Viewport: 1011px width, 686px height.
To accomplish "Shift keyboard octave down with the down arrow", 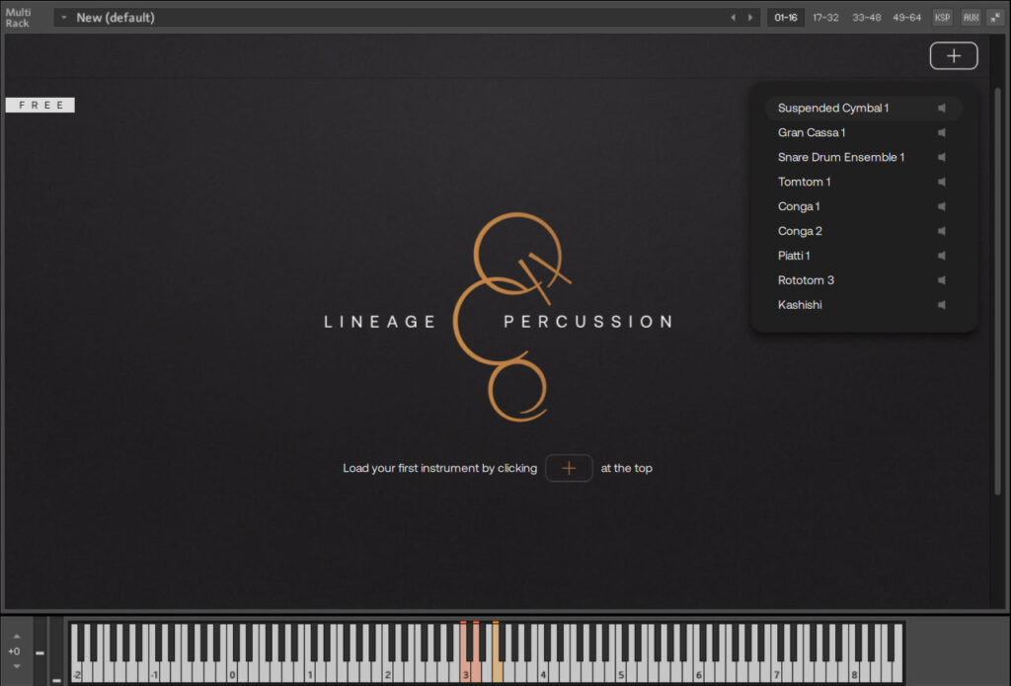I will click(16, 666).
